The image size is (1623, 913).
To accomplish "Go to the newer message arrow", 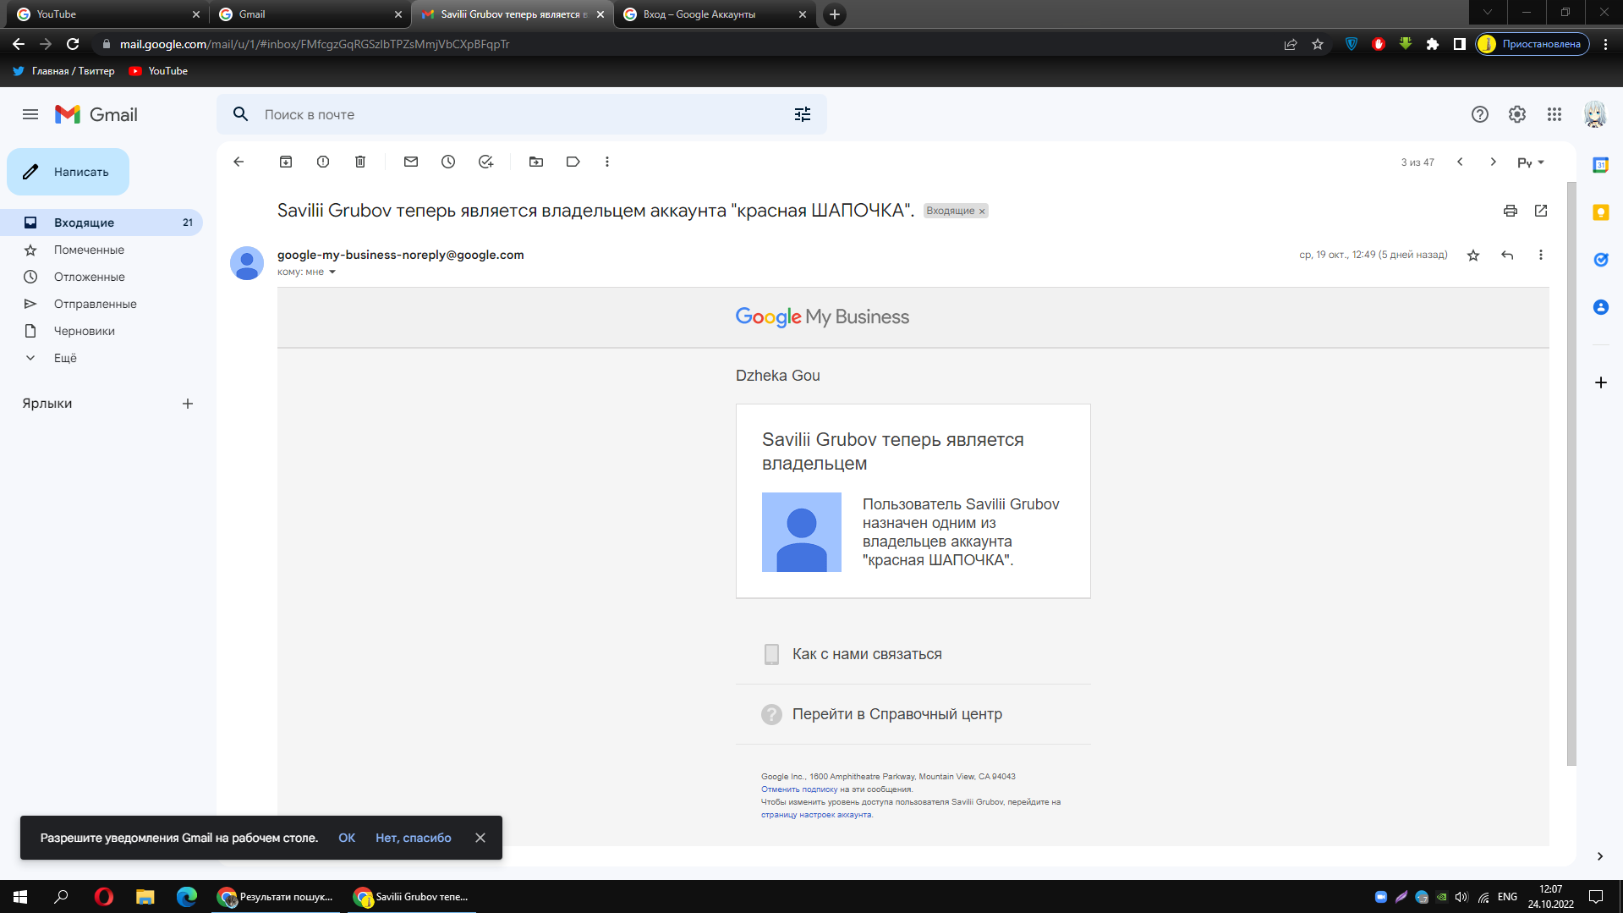I will click(x=1460, y=162).
